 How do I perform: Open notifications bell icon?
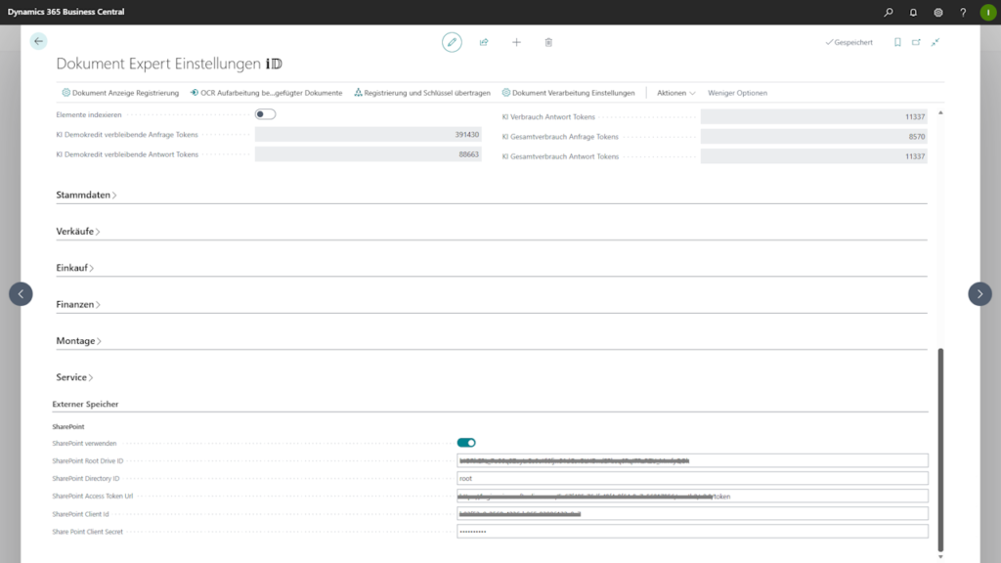[x=913, y=13]
